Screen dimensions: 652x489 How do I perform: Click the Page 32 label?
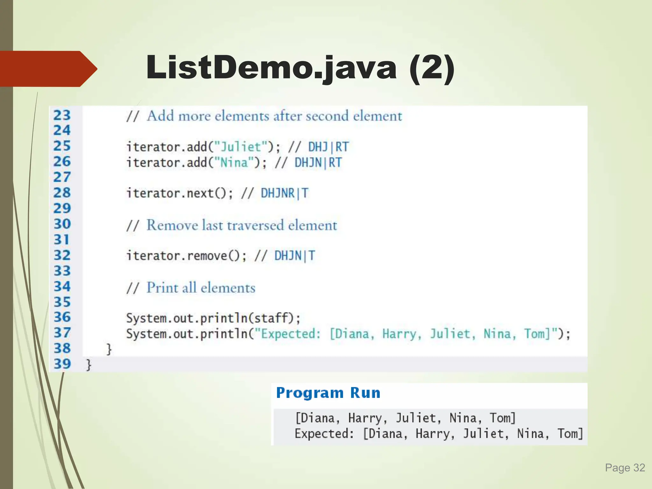[x=625, y=468]
